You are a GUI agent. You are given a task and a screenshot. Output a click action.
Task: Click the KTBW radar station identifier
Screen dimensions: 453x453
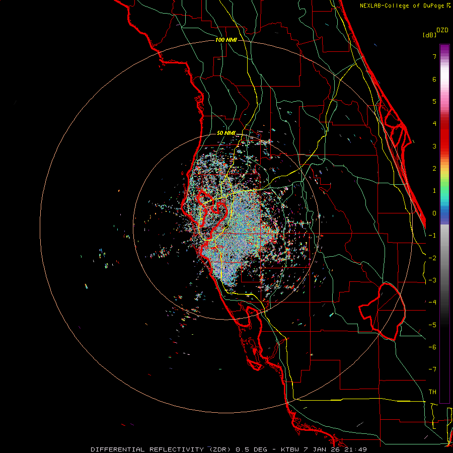[x=290, y=449]
